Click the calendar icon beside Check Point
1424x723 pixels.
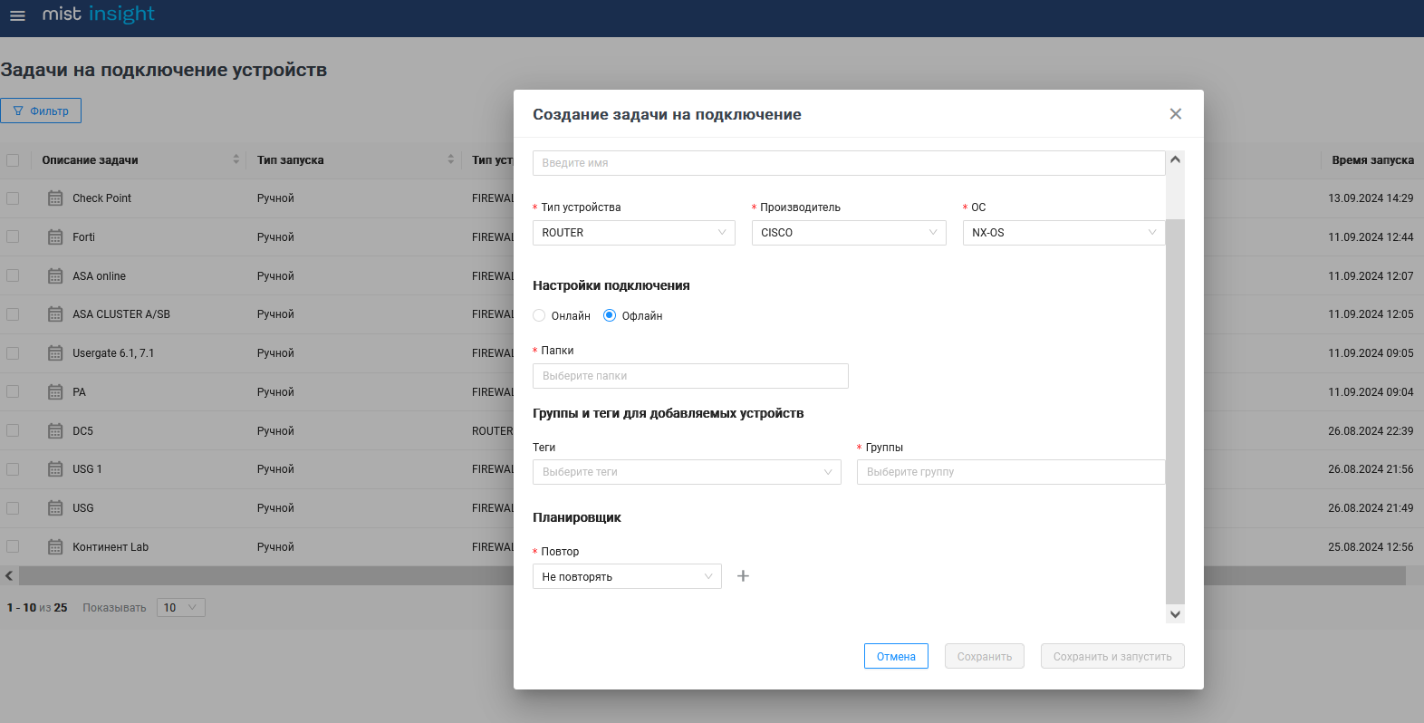tap(55, 198)
